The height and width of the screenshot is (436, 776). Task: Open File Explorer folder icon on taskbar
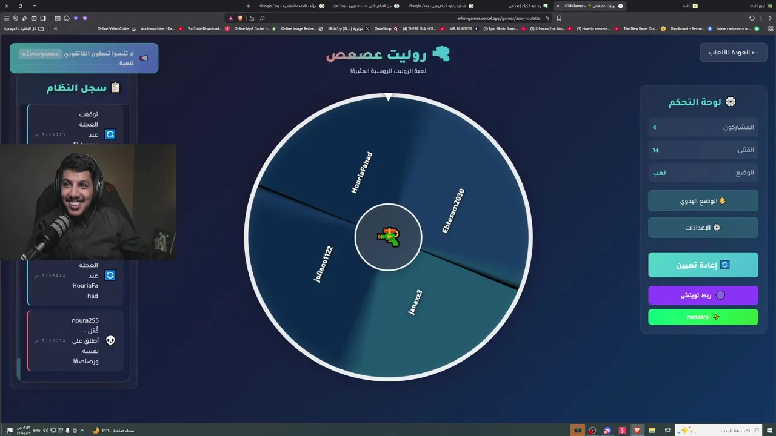click(652, 430)
